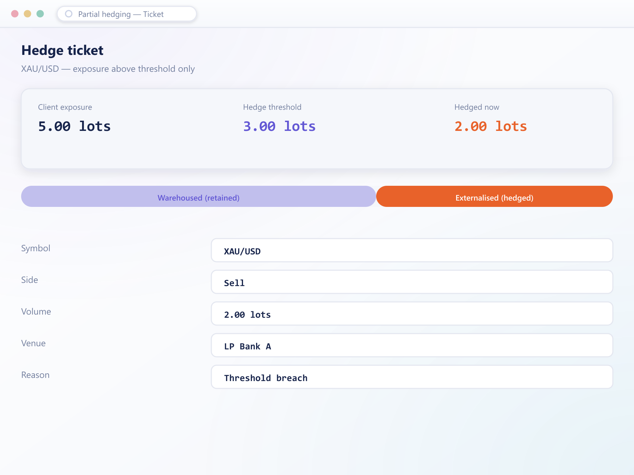This screenshot has width=634, height=475.
Task: Click the 'Hedged now' label
Action: (477, 107)
